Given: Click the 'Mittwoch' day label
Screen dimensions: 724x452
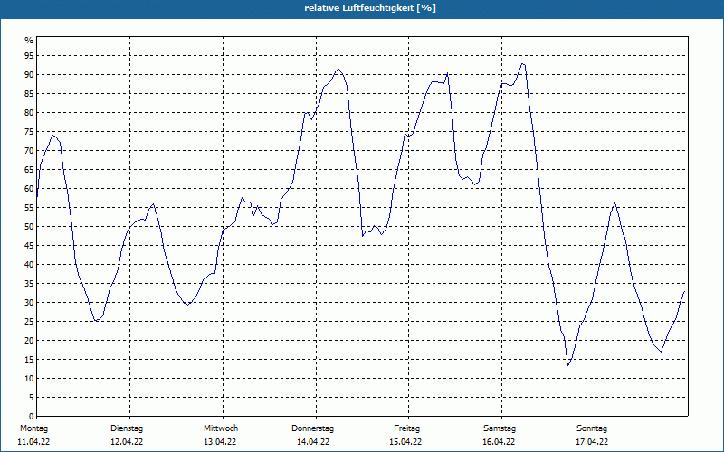Looking at the screenshot, I should (x=221, y=428).
